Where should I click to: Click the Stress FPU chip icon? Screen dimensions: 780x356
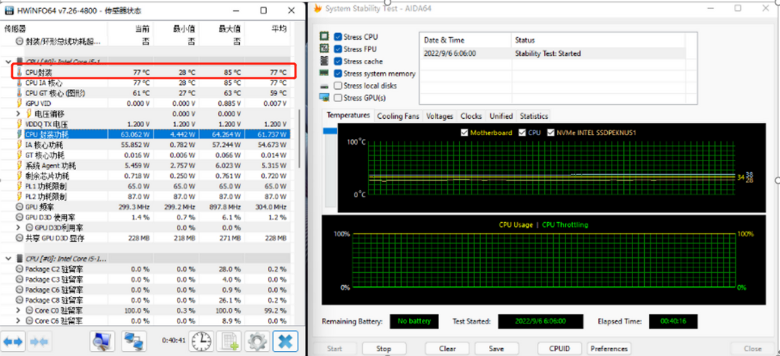324,49
